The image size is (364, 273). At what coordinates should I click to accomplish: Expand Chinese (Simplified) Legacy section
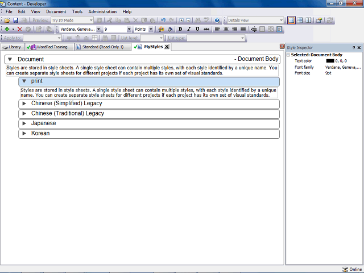click(24, 104)
